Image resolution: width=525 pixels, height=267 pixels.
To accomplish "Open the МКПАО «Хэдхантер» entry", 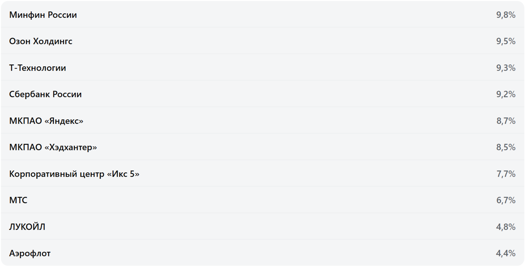I will [53, 147].
